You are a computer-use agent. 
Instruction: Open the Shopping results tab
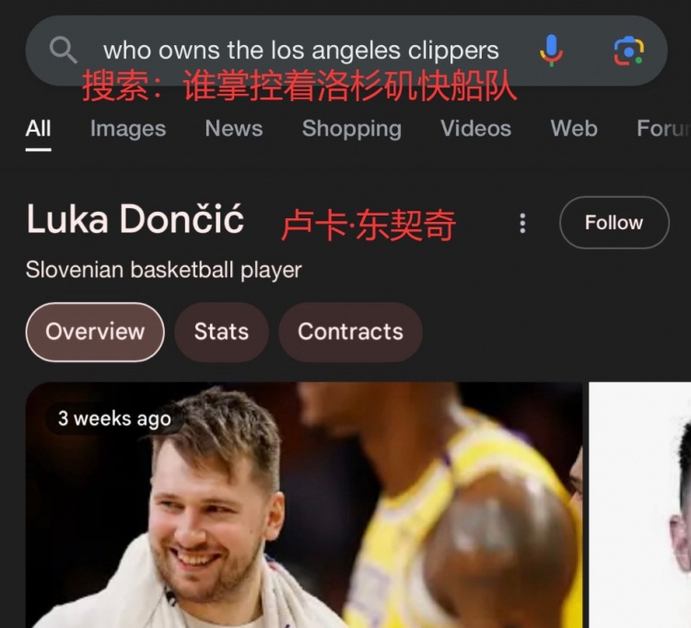click(x=352, y=129)
